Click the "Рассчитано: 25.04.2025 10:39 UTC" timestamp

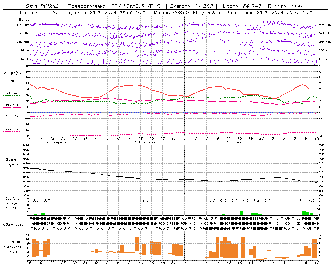point(269,13)
